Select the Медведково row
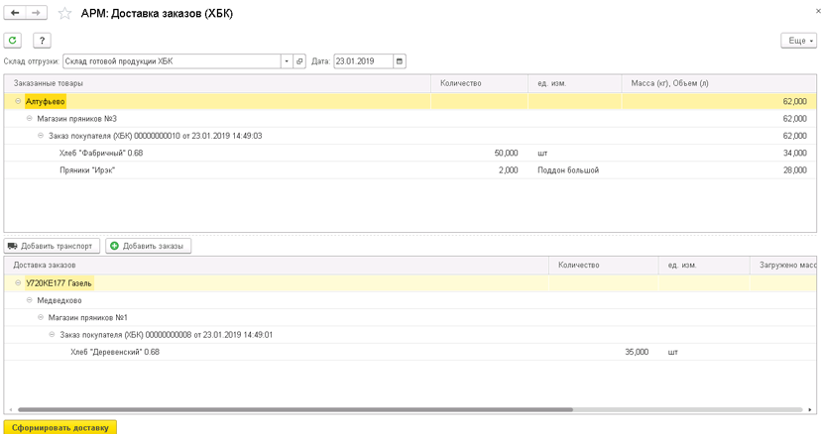823x434 pixels. [410, 300]
